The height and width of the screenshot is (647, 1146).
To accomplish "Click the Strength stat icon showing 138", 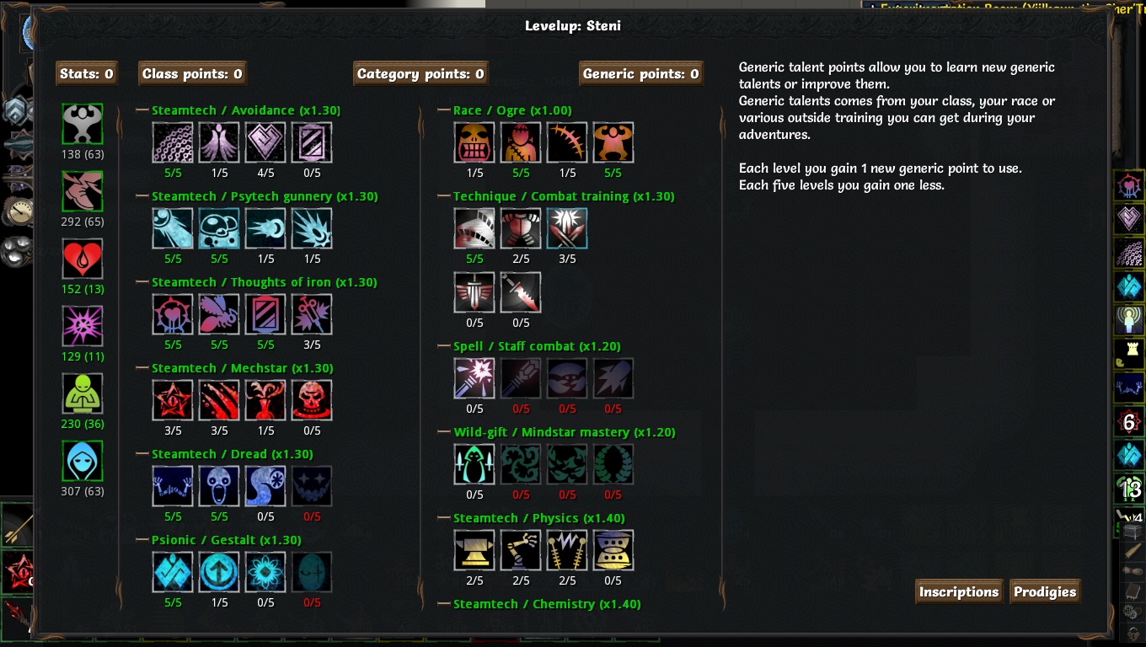I will pos(83,124).
